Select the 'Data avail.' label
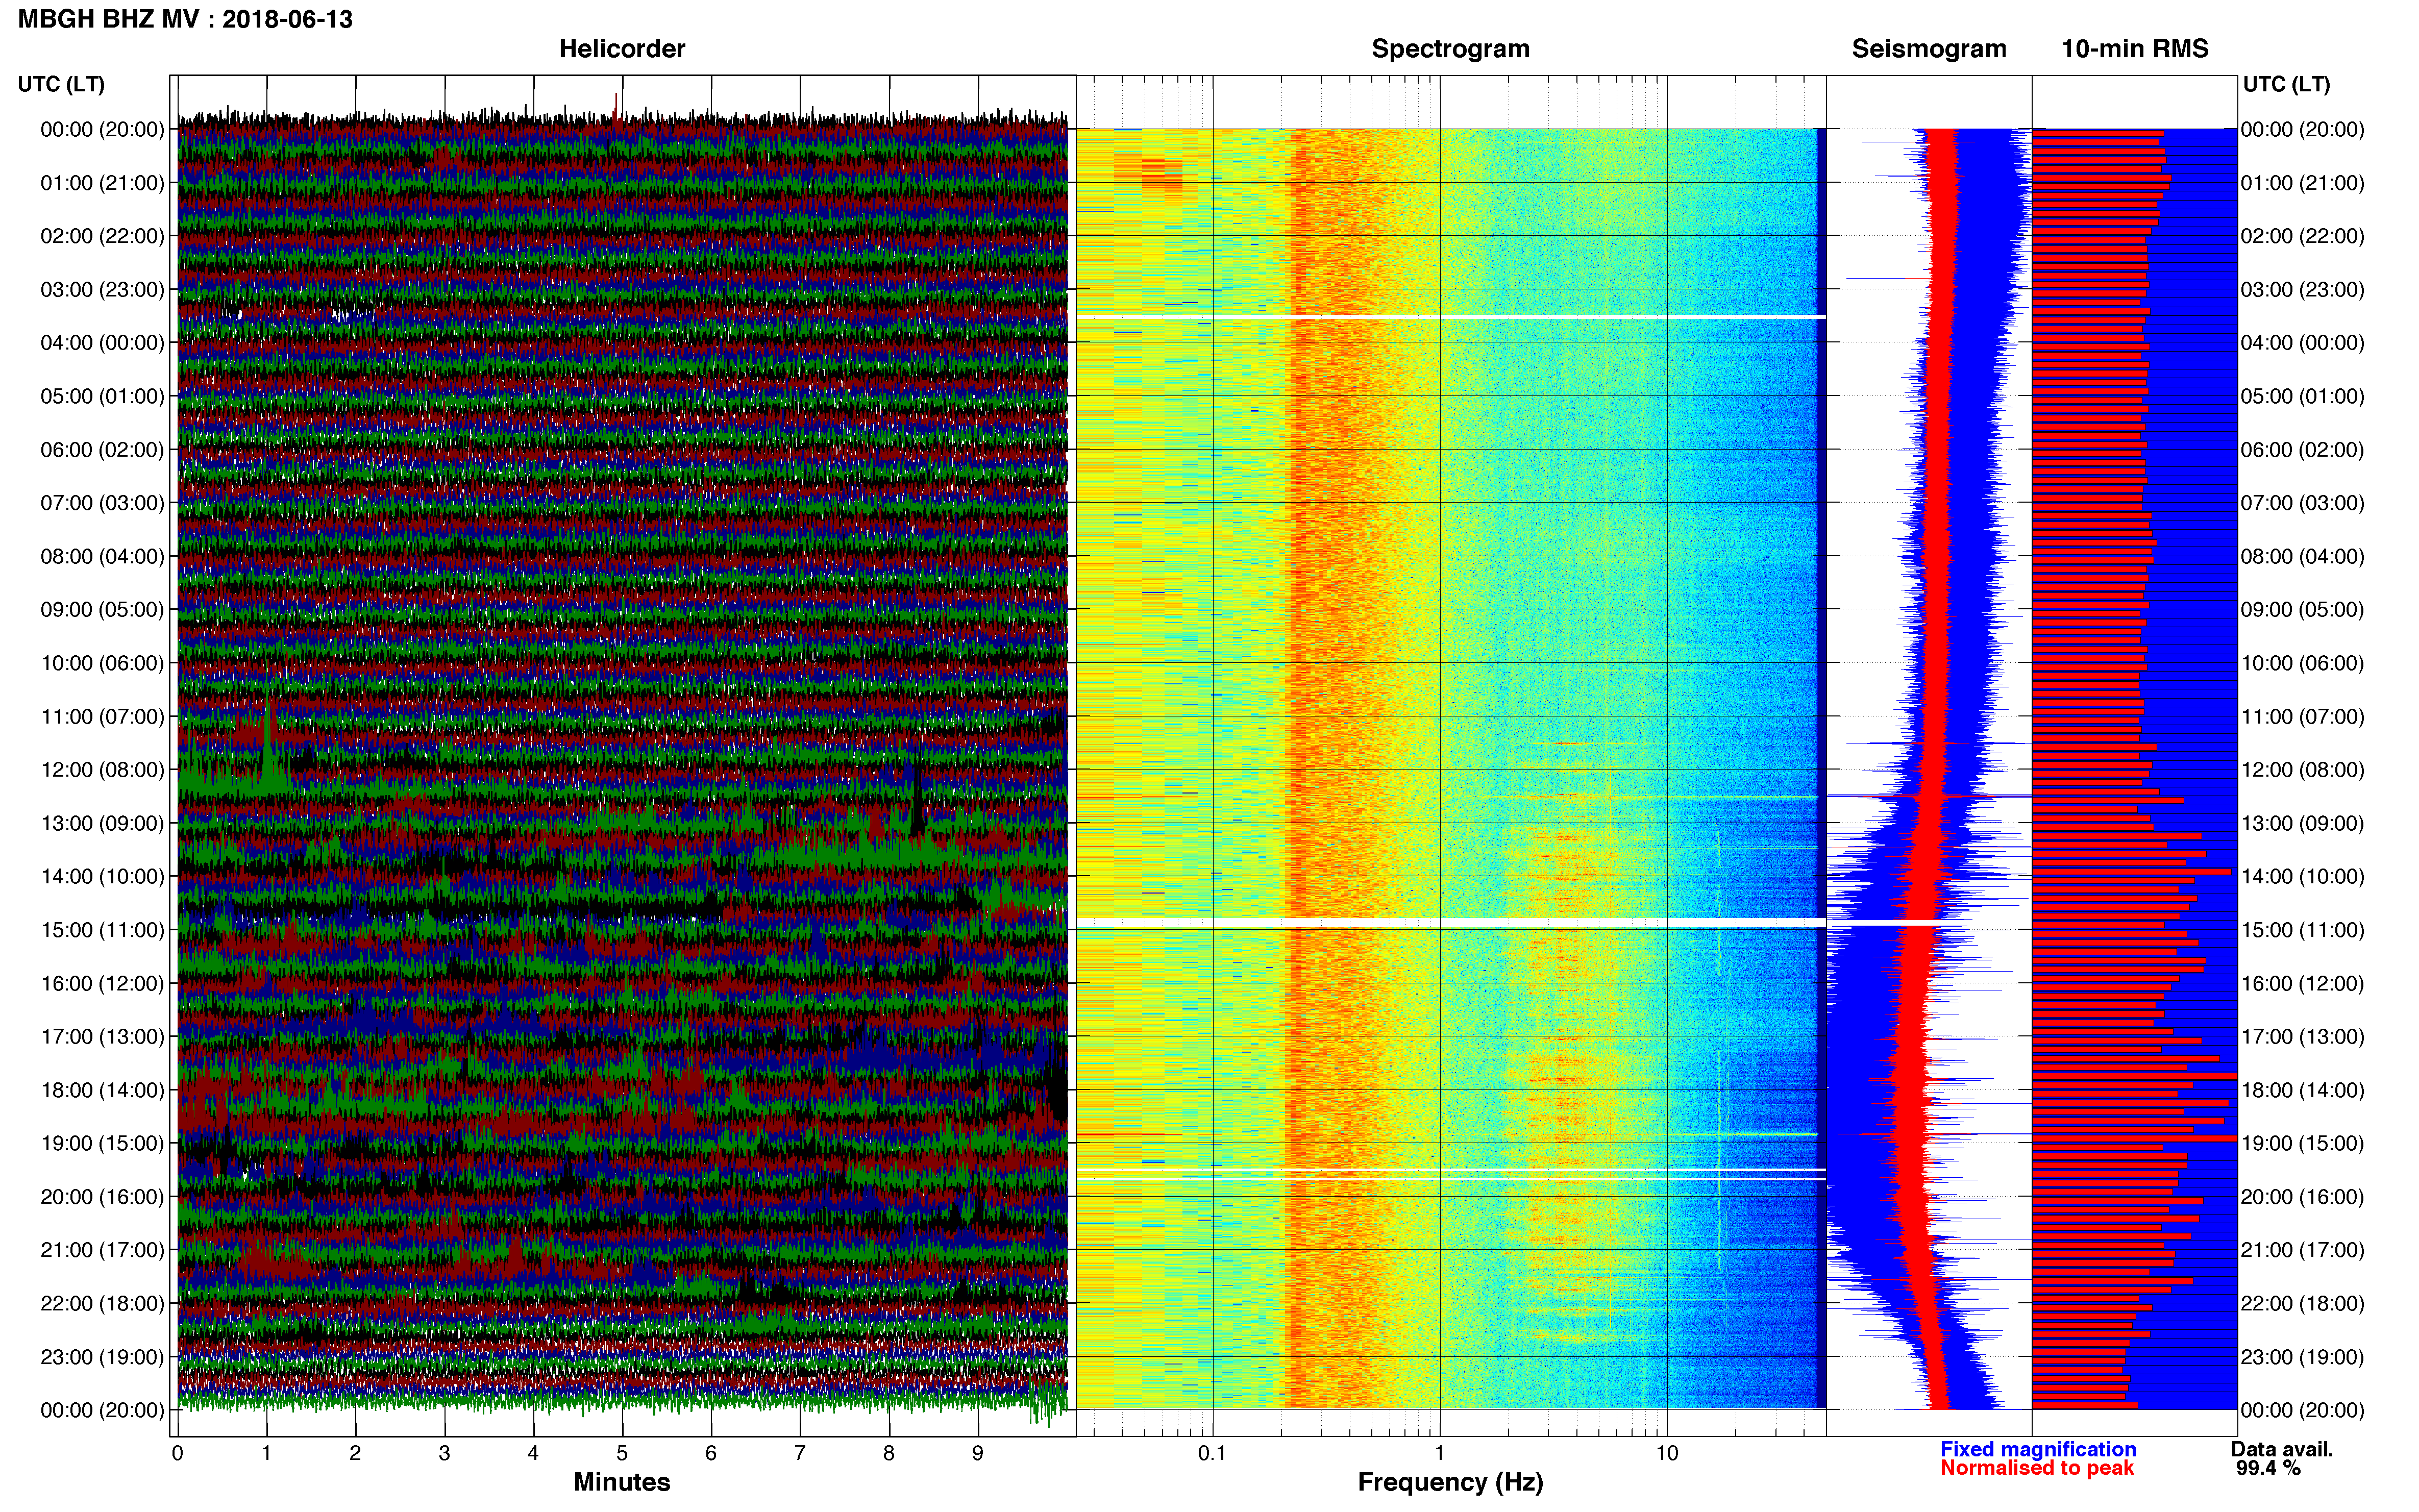 point(2282,1449)
